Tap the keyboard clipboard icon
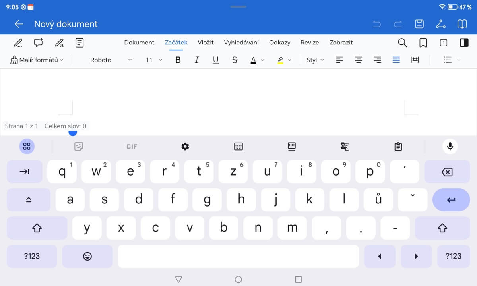477x286 pixels. [x=398, y=147]
